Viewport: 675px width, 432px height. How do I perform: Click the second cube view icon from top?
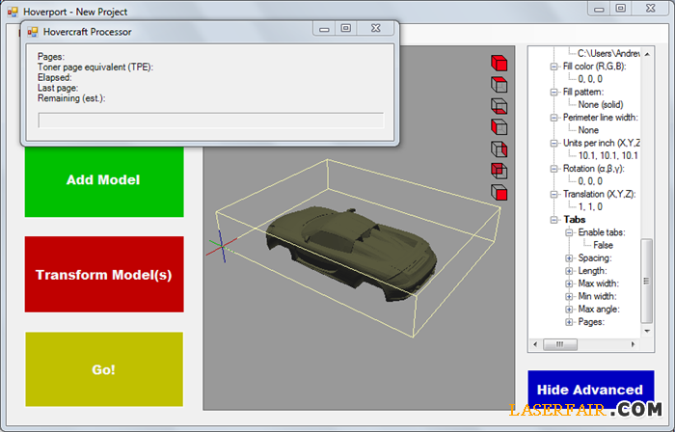[499, 84]
